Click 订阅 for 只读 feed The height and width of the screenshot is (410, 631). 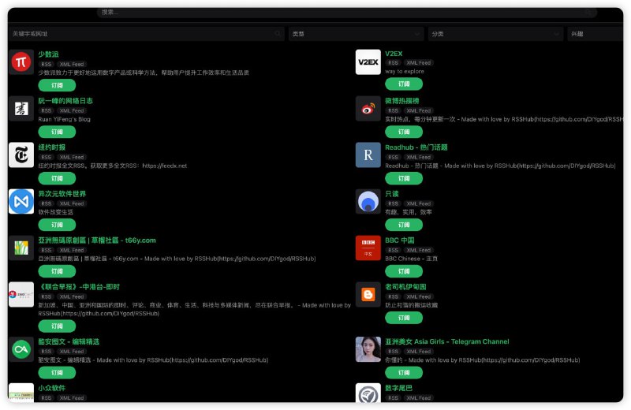404,225
